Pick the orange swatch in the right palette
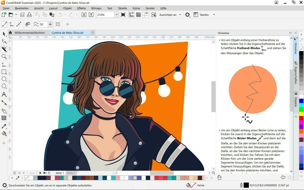This screenshot has width=304, height=190. click(x=301, y=131)
